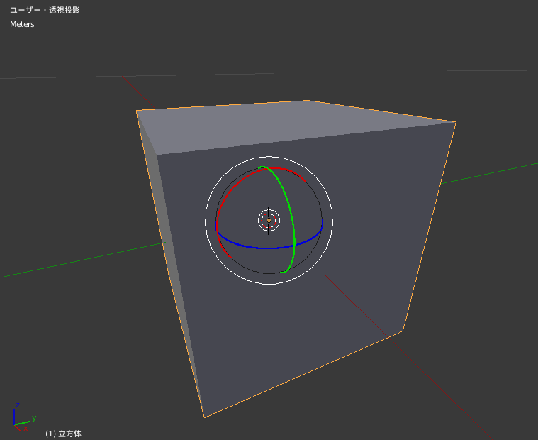Click the blue Z rotation ring
This screenshot has width=538, height=440.
269,248
